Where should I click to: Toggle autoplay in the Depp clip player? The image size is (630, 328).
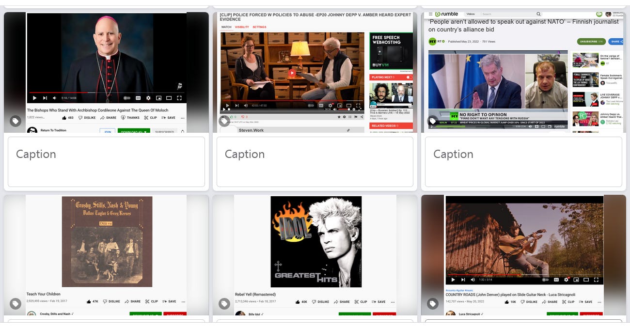310,105
